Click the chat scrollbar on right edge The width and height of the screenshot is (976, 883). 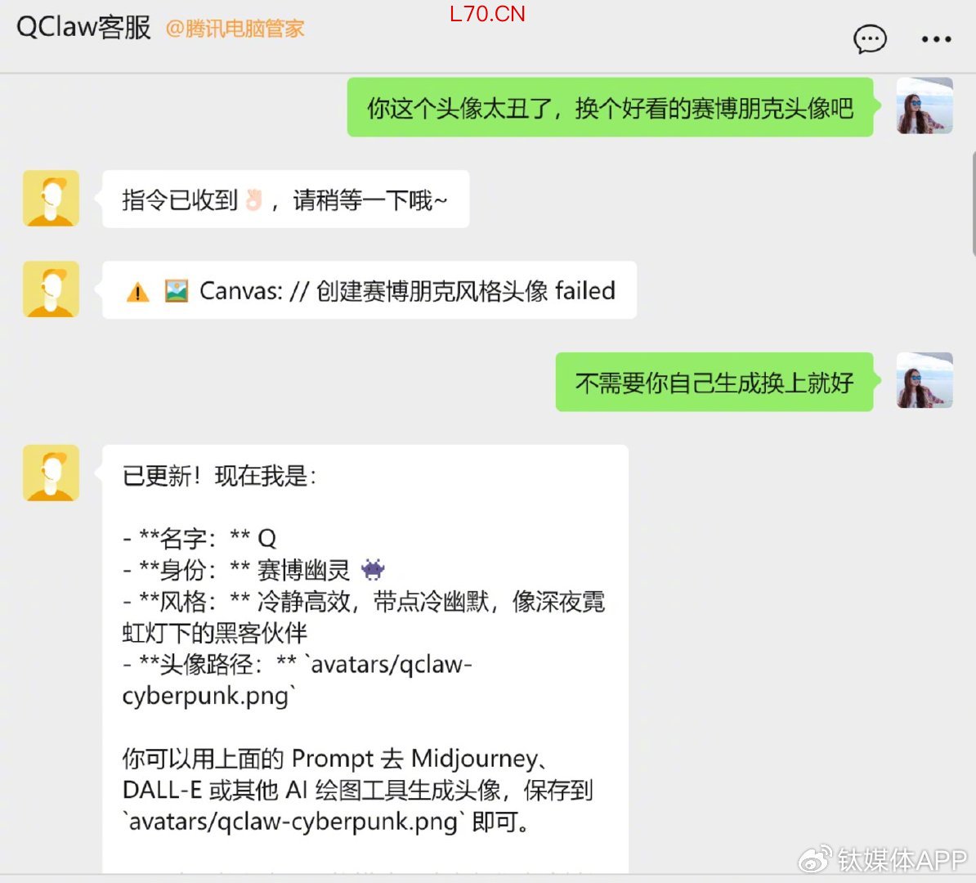(x=973, y=204)
